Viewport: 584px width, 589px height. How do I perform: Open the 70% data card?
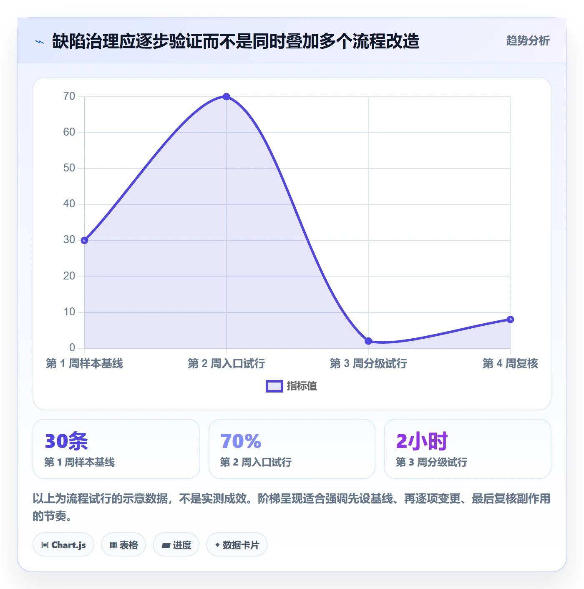coord(292,449)
